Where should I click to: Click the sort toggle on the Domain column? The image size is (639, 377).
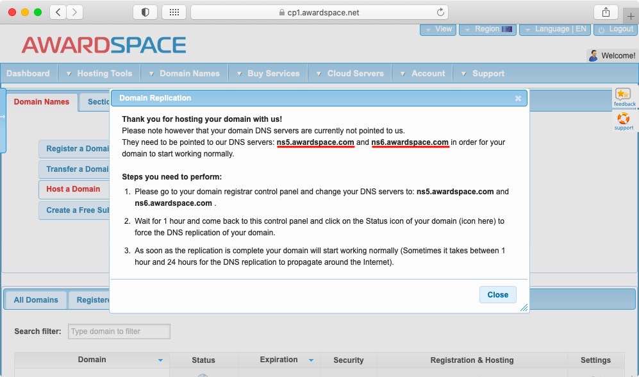161,360
